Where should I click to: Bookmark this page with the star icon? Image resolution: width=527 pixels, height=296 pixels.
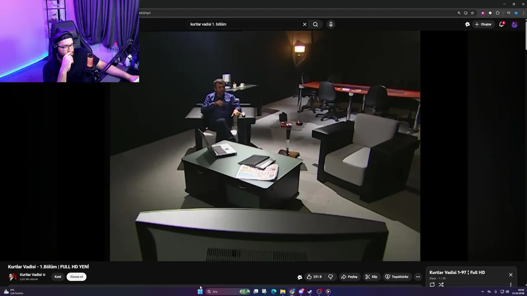point(472,13)
